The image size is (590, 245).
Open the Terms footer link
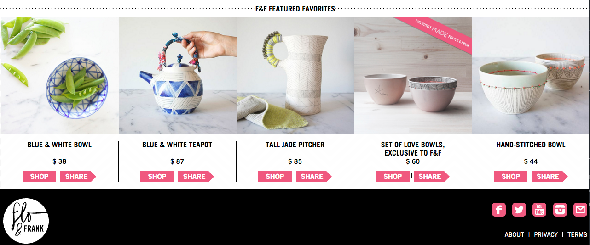click(x=577, y=234)
